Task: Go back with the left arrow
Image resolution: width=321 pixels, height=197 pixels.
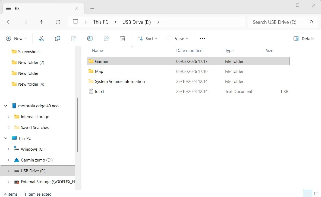Action: tap(9, 22)
